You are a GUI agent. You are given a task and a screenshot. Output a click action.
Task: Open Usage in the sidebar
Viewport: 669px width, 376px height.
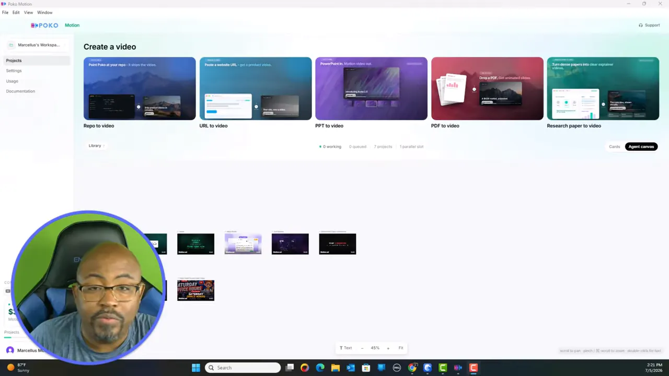[x=12, y=81]
